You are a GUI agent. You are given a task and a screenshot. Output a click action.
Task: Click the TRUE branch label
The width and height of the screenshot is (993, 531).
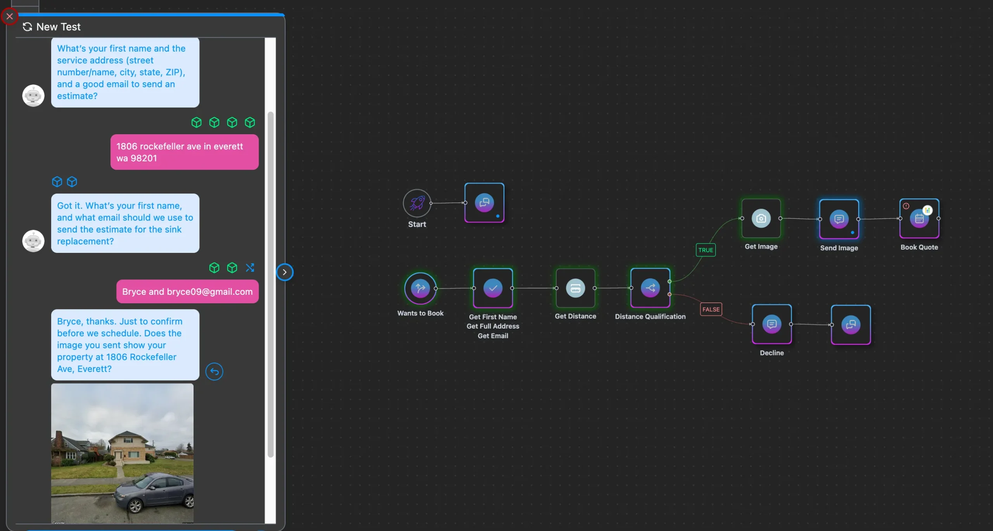coord(706,250)
